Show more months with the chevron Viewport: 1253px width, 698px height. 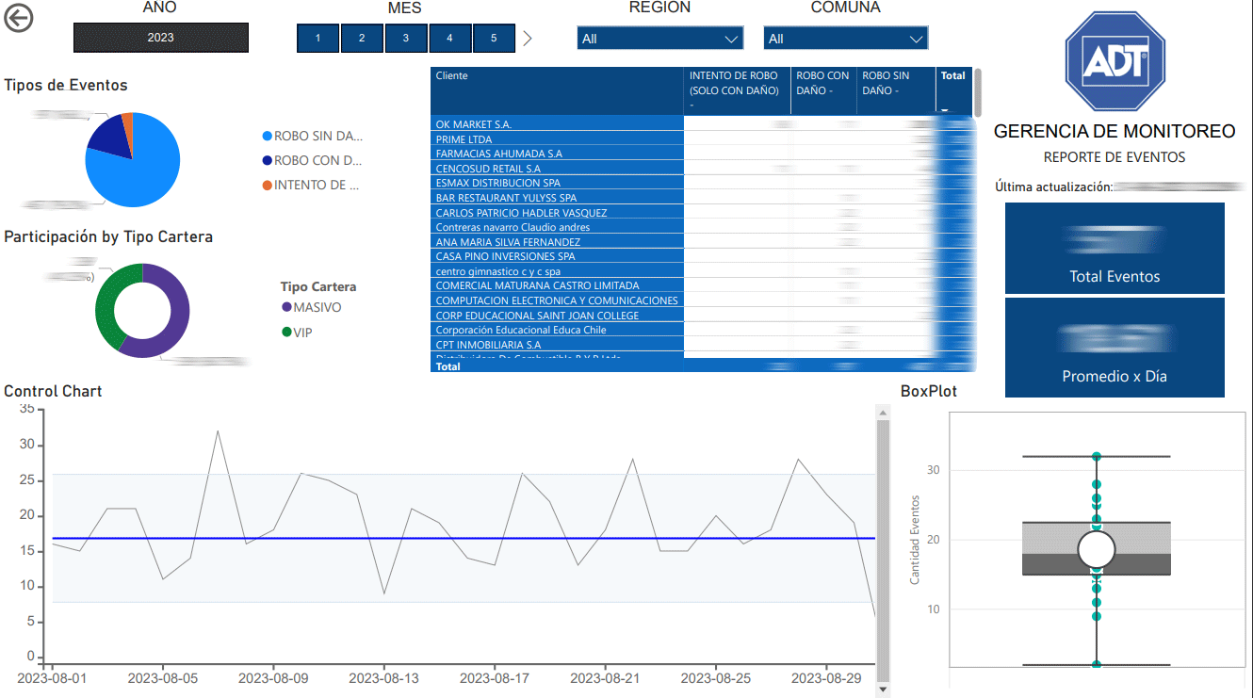click(528, 39)
